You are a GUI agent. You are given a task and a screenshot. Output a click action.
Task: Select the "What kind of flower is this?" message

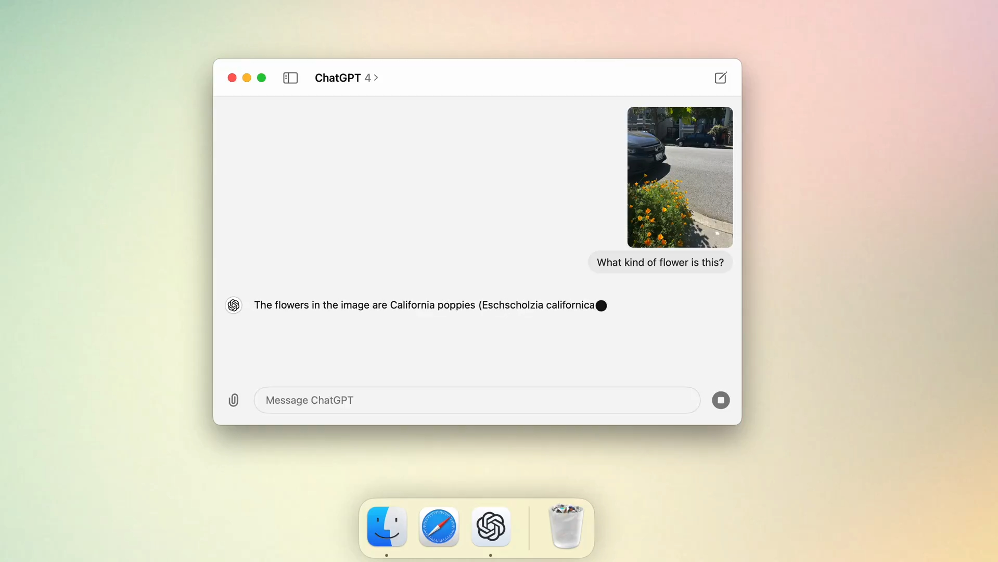click(x=660, y=262)
